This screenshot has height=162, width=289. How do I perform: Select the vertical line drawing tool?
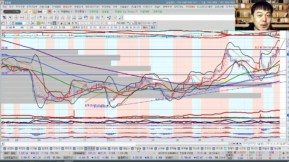28,18
